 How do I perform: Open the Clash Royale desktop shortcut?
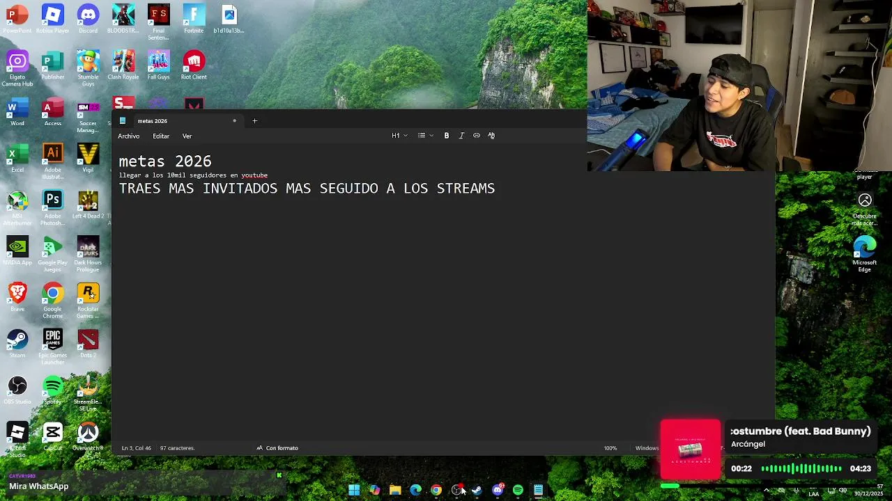click(123, 65)
